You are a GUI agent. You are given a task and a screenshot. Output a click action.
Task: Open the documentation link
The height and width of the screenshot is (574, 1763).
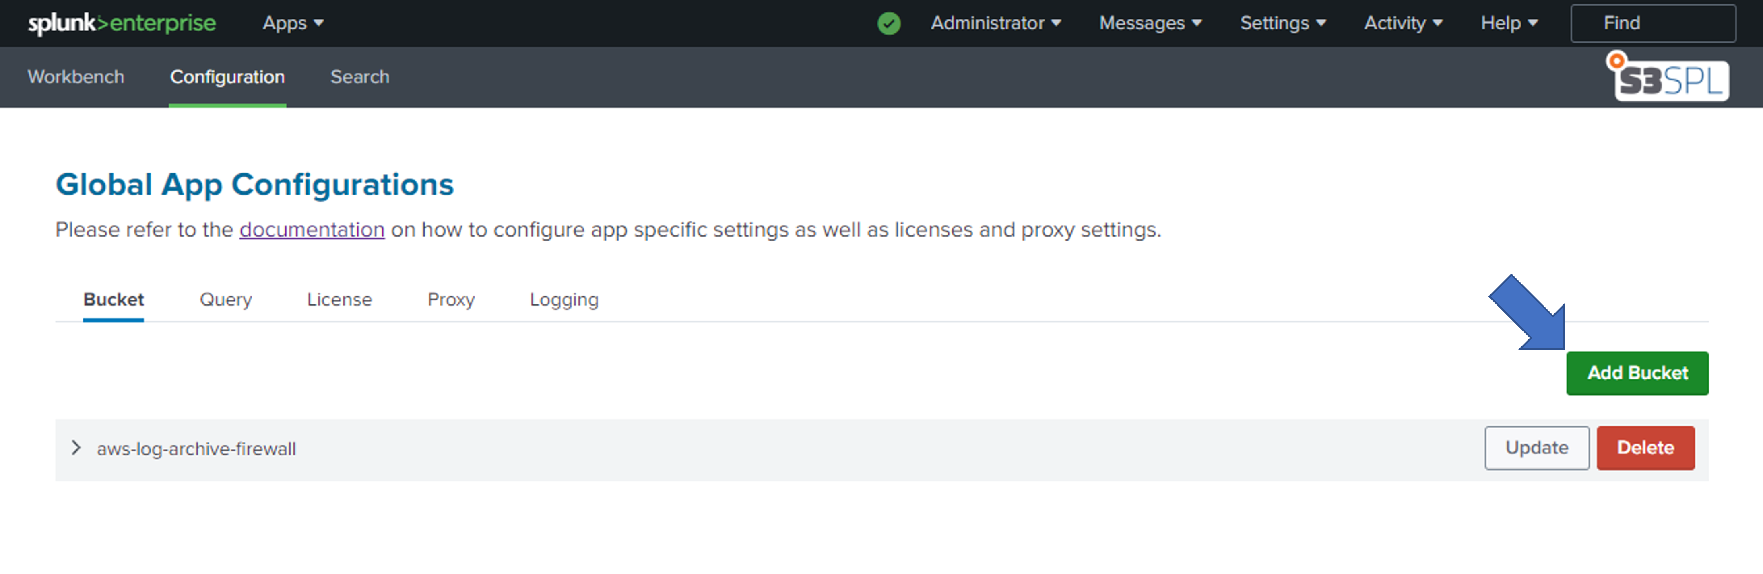pyautogui.click(x=312, y=230)
